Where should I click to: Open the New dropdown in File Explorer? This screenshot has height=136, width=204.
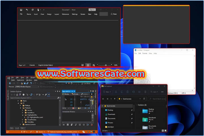[107, 92]
